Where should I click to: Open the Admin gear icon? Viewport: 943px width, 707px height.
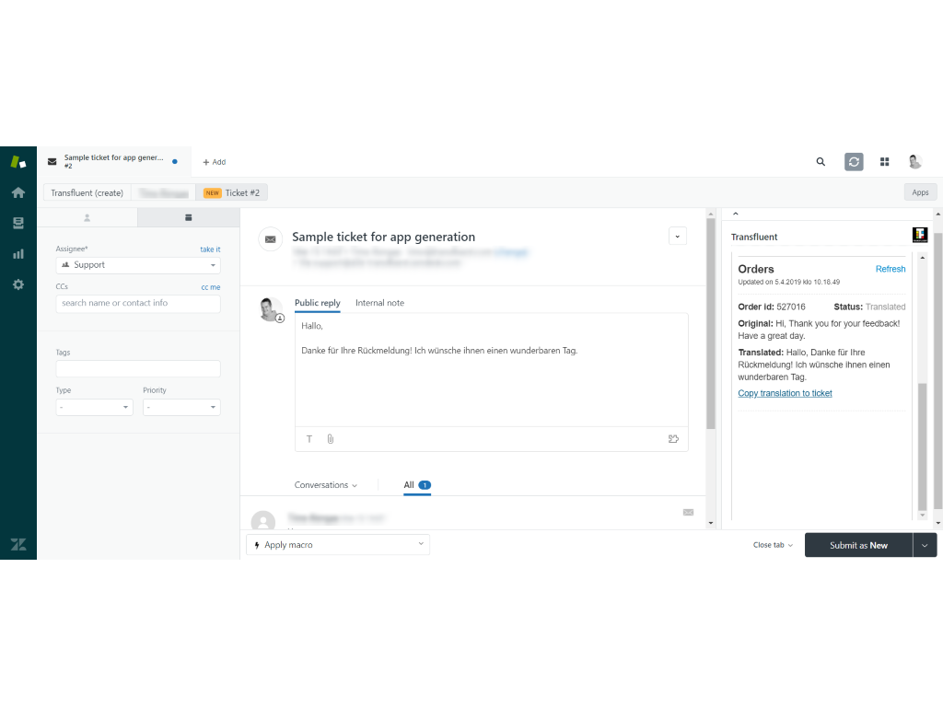(x=17, y=284)
